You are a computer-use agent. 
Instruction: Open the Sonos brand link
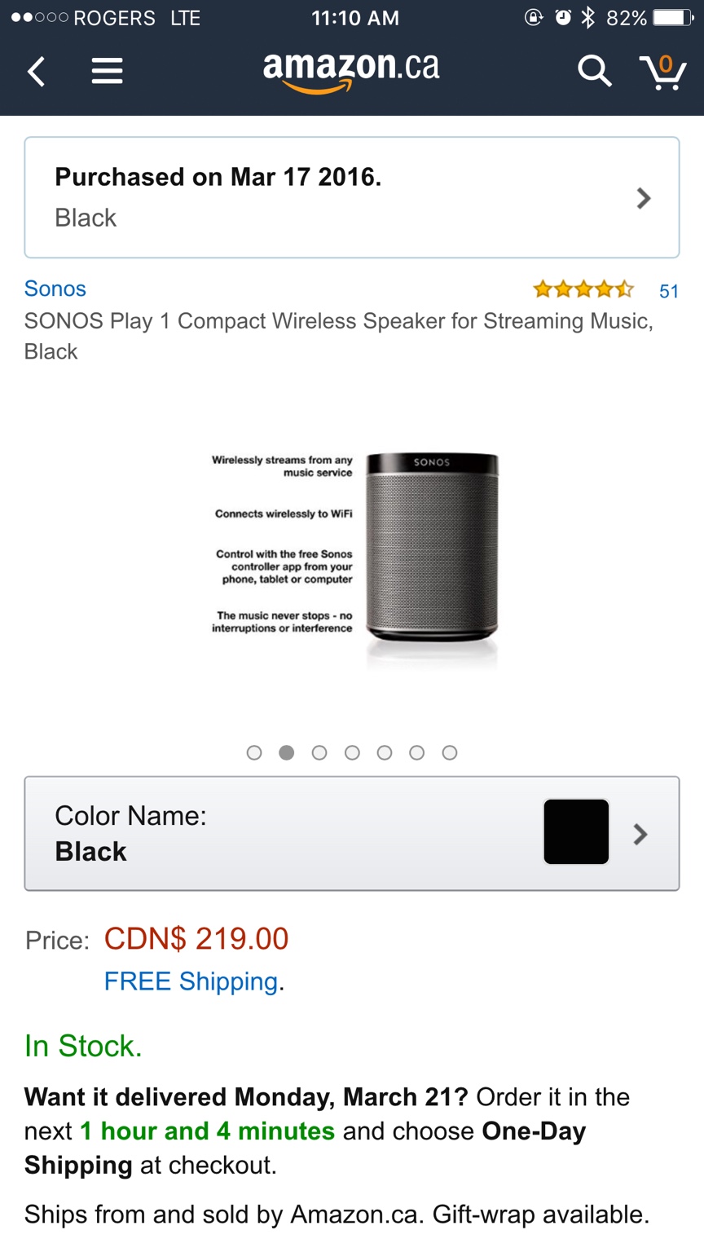coord(55,289)
